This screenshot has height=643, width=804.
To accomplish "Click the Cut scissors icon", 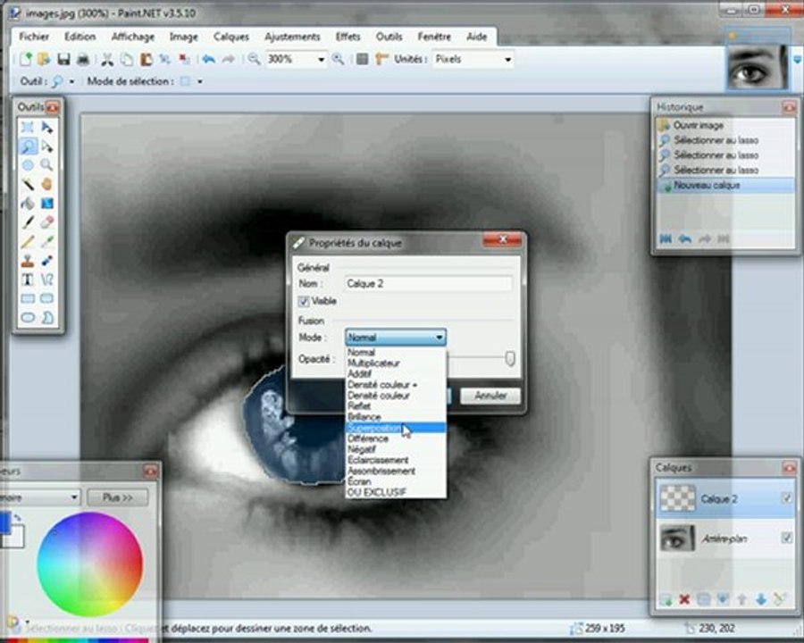I will pos(107,60).
